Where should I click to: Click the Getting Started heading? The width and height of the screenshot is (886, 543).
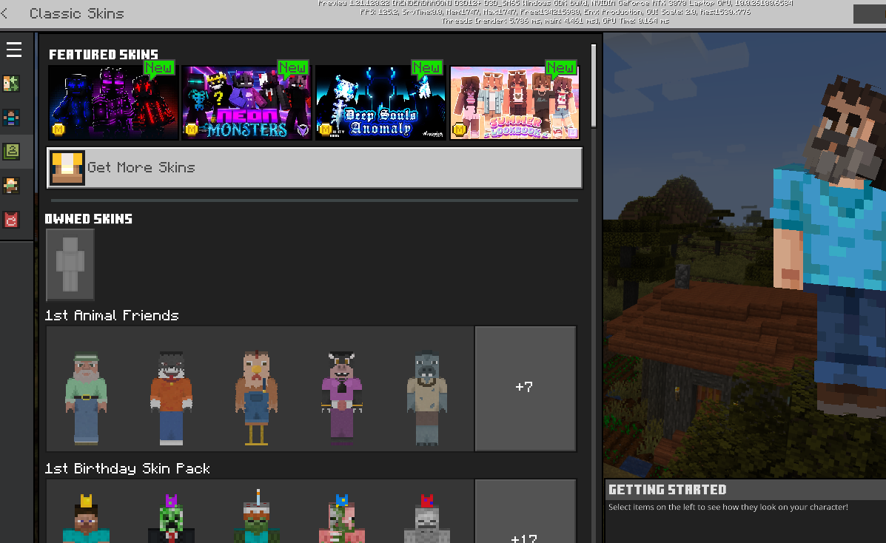pyautogui.click(x=668, y=490)
